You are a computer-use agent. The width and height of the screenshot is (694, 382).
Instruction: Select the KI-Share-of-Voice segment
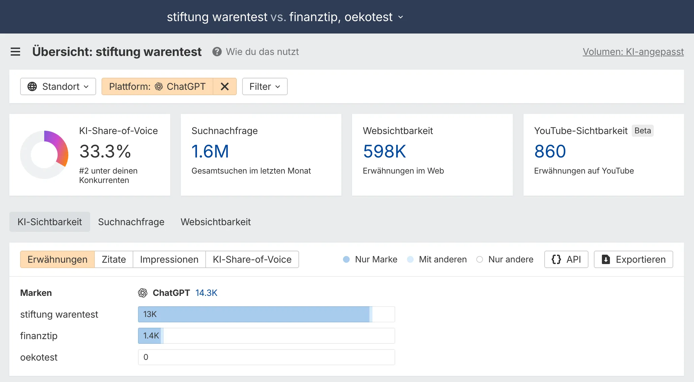(252, 259)
